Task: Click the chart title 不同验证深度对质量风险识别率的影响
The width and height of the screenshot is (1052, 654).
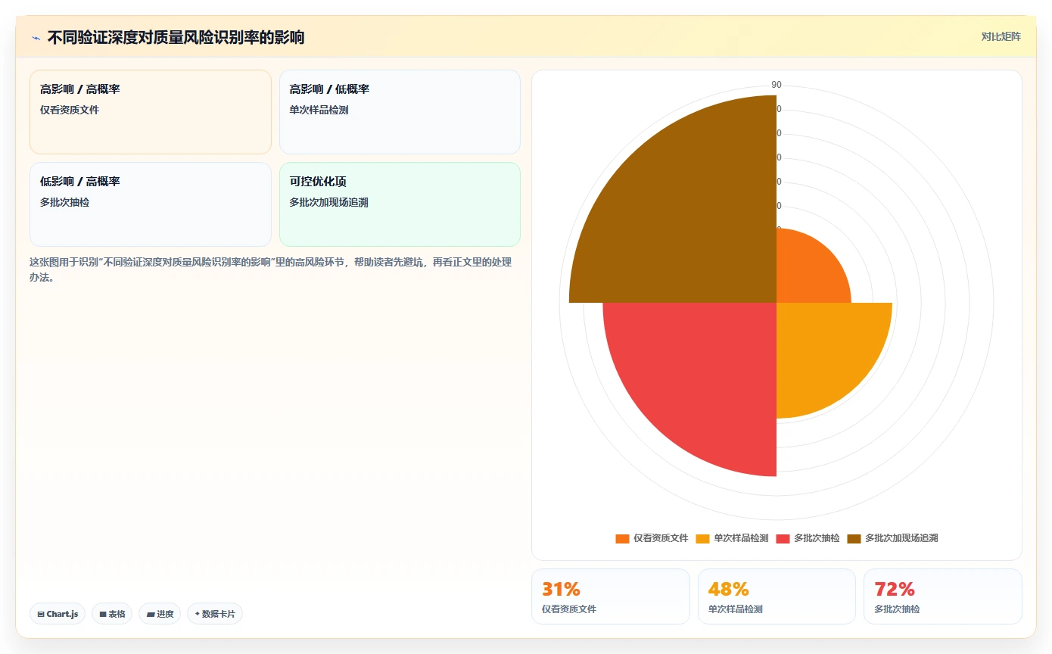Action: [x=176, y=38]
